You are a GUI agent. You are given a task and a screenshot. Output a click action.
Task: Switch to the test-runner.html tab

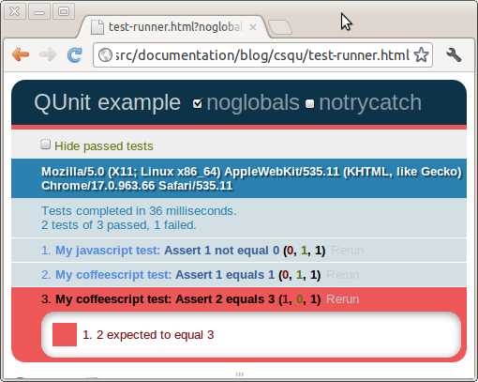click(173, 27)
